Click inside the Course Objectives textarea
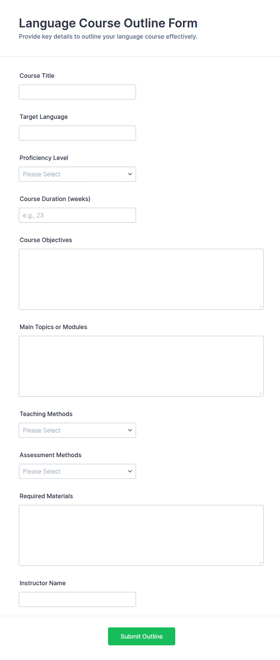 [141, 279]
